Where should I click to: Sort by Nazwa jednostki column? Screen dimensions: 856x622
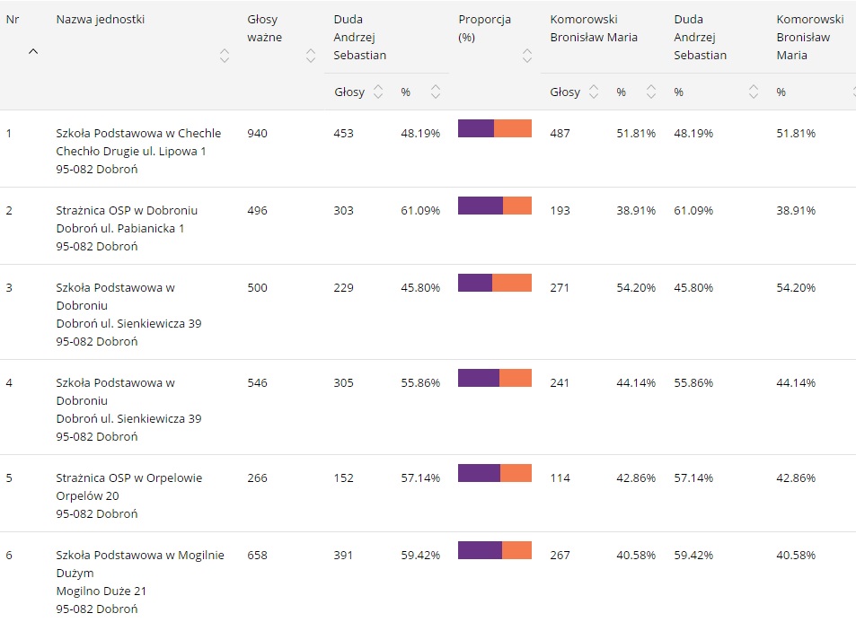click(x=225, y=56)
